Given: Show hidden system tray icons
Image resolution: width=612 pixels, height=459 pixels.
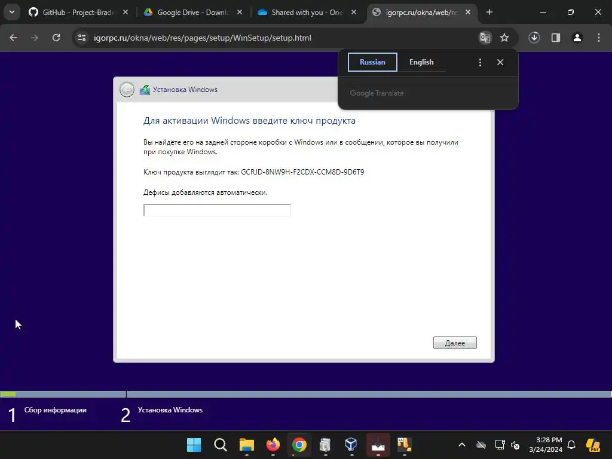Looking at the screenshot, I should pyautogui.click(x=462, y=445).
